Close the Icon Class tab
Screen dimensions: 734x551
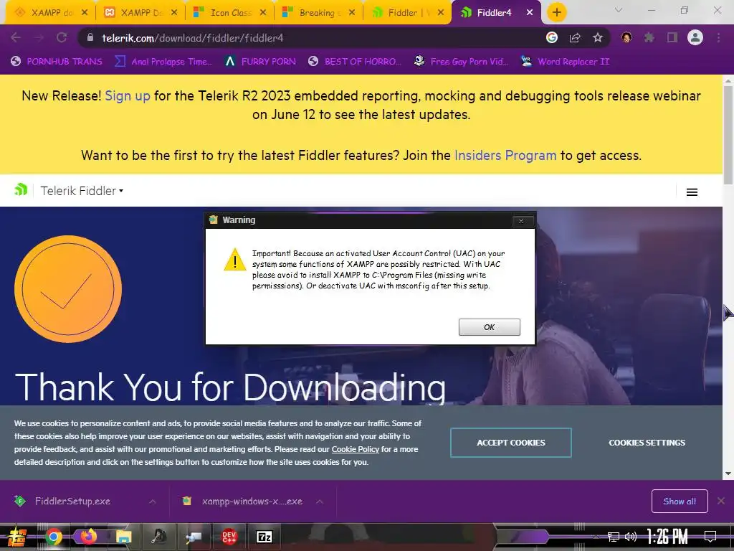click(x=263, y=13)
